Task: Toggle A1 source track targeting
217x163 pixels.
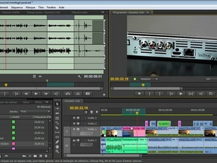Action: pyautogui.click(x=67, y=145)
